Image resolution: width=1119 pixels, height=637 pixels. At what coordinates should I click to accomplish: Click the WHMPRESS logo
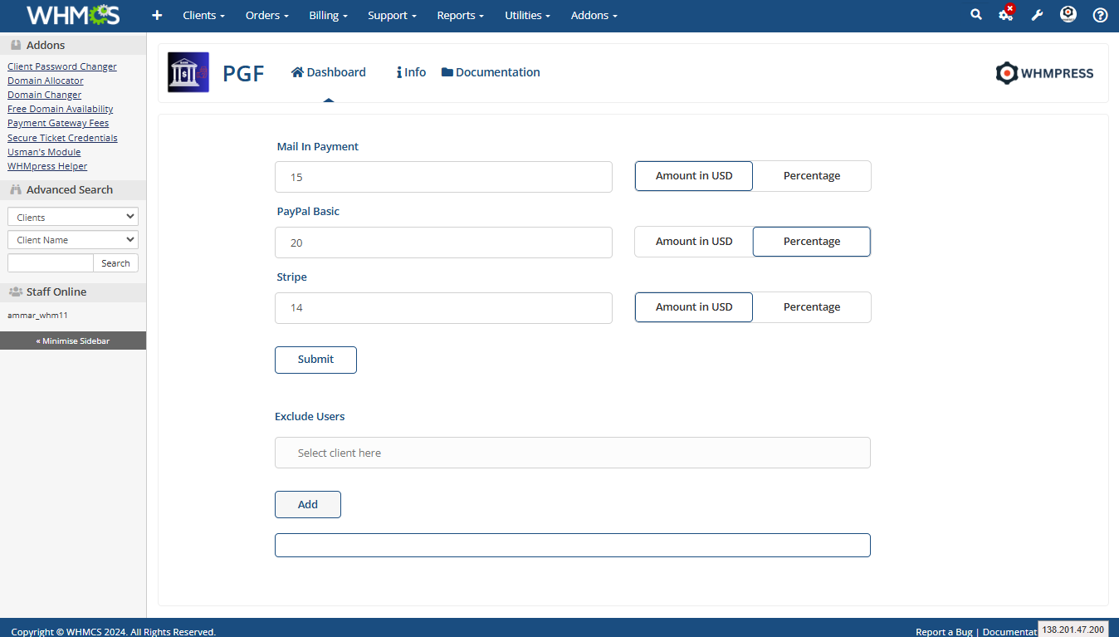click(x=1044, y=73)
